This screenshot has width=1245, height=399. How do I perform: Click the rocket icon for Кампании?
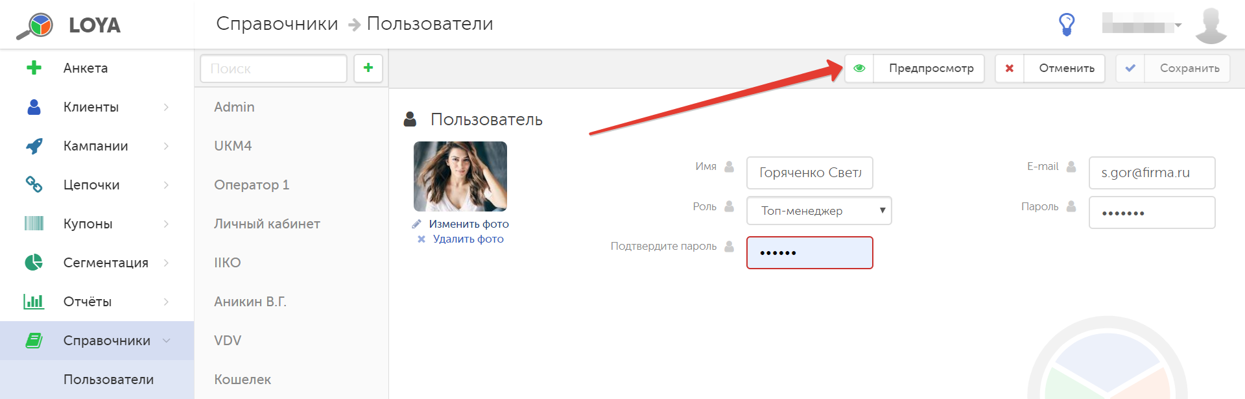(34, 146)
